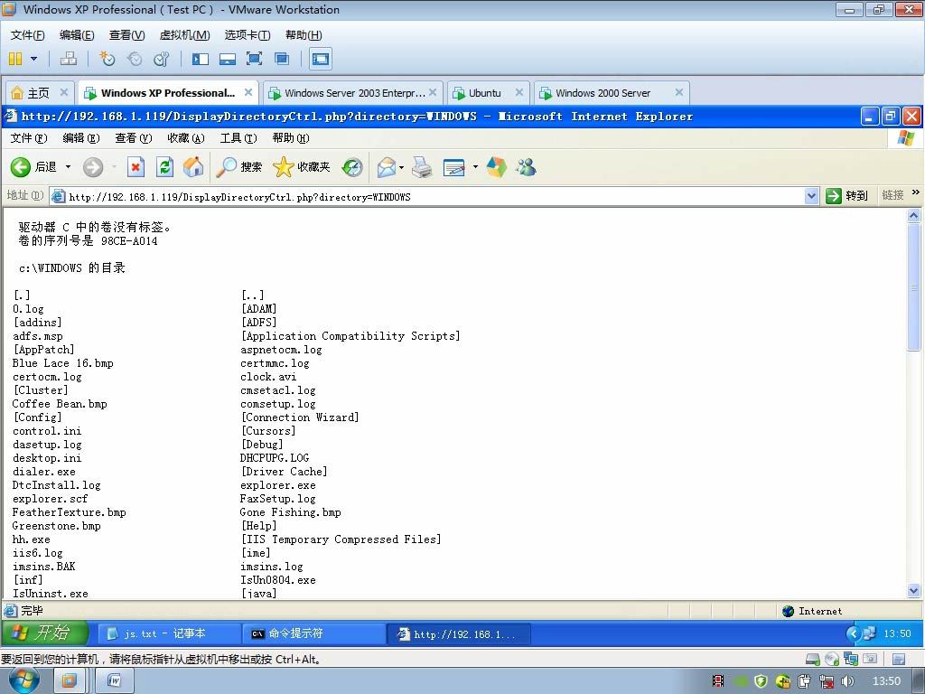Open VMware 查看(V) menu
Image resolution: width=925 pixels, height=694 pixels.
click(x=126, y=35)
